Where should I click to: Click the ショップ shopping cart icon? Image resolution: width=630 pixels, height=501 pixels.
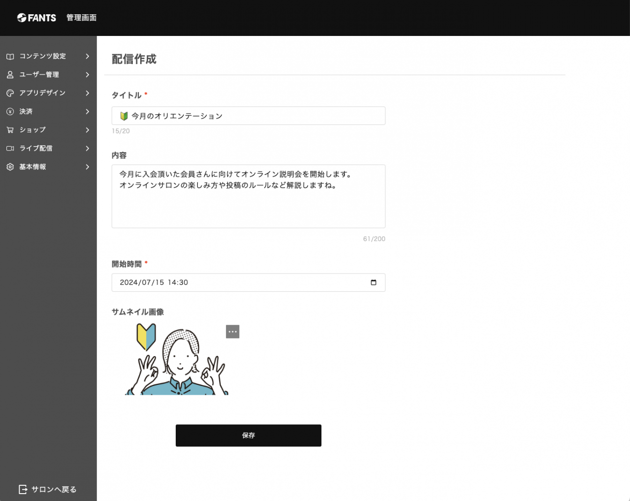(x=10, y=130)
